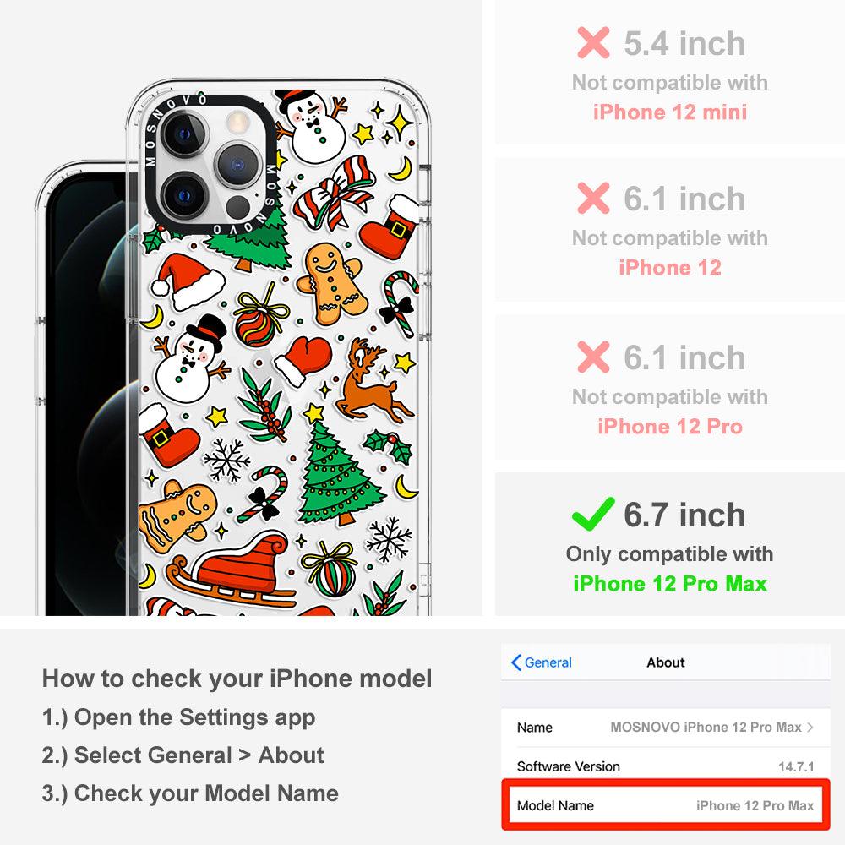This screenshot has height=845, width=845.
Task: Open the Name row disclosure chevron
Action: tap(810, 727)
